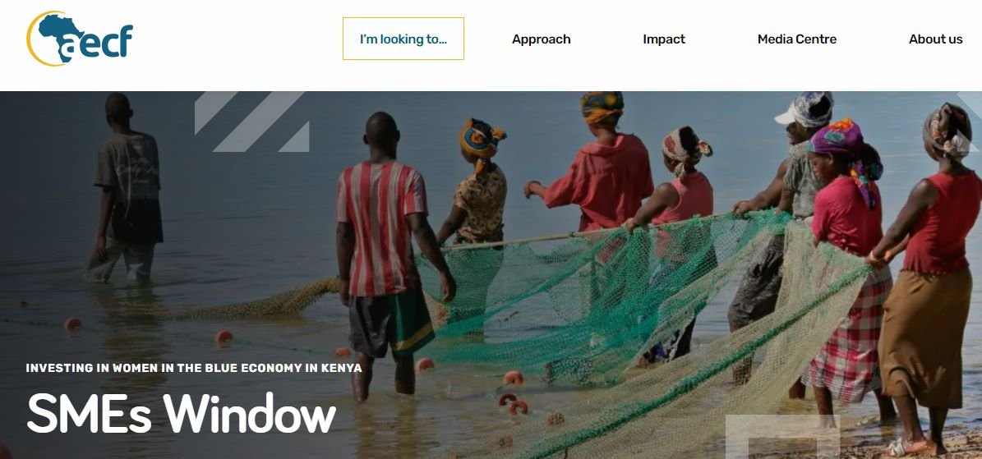The image size is (982, 459).
Task: Go to the Media Centre menu
Action: 796,39
